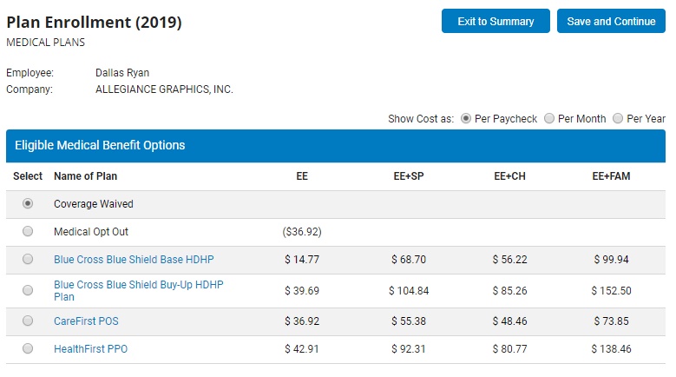Click the $ 138.46 HealthFirst PPO family cost

[x=611, y=349]
